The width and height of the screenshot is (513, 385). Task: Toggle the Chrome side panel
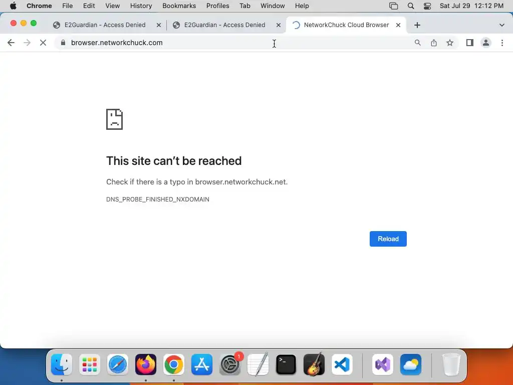(470, 43)
